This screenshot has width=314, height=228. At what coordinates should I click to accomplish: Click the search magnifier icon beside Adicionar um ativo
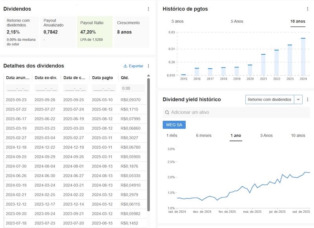click(167, 112)
